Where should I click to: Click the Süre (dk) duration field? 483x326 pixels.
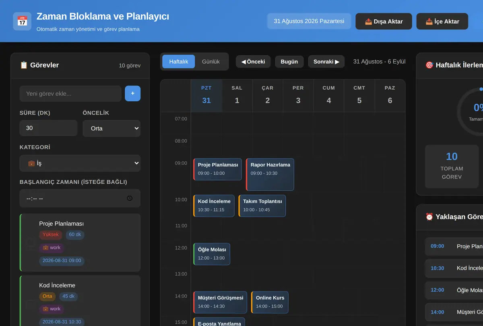pyautogui.click(x=48, y=128)
